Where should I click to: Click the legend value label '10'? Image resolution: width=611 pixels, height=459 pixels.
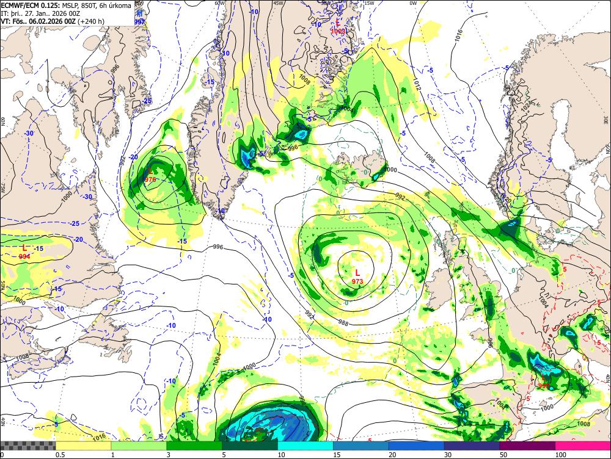[281, 455]
